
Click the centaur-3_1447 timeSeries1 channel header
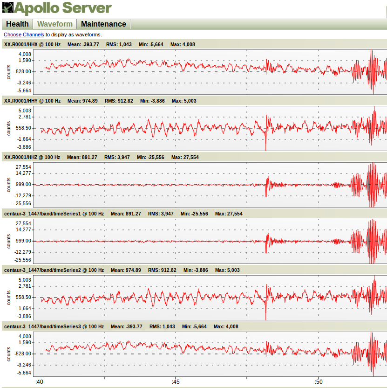pyautogui.click(x=54, y=214)
